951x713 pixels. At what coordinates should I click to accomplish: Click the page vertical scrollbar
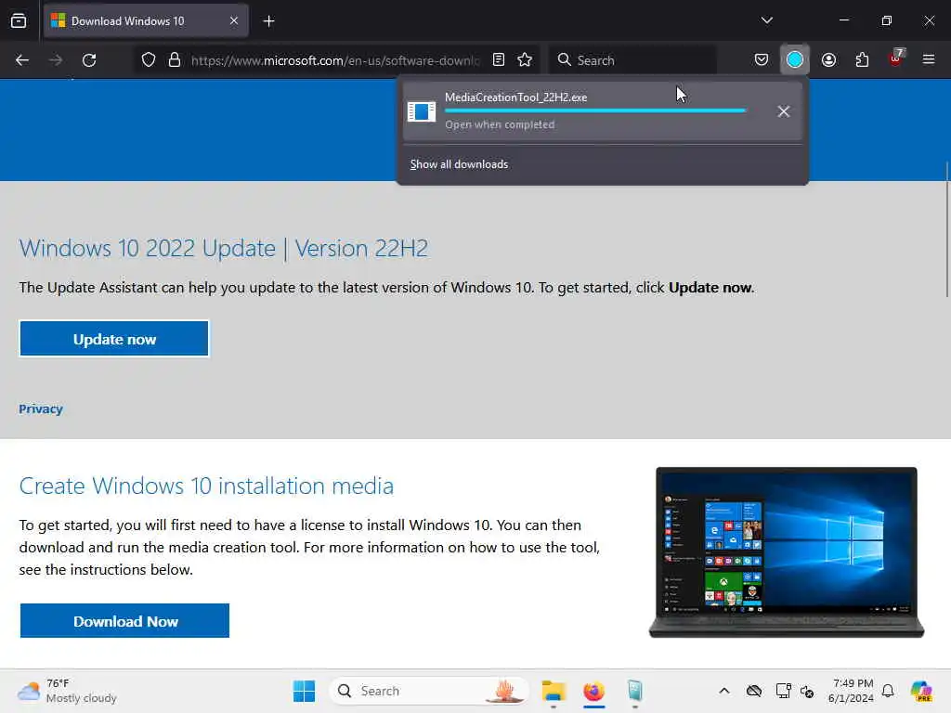click(x=947, y=229)
